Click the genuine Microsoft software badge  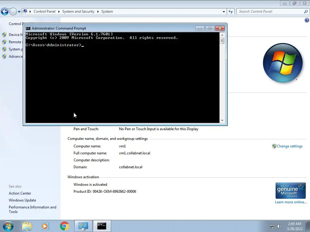pos(291,191)
